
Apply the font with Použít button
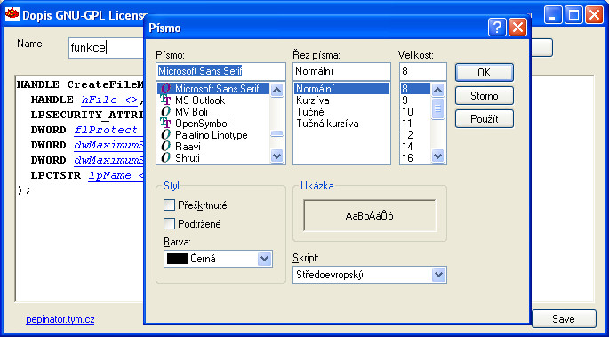(x=485, y=119)
